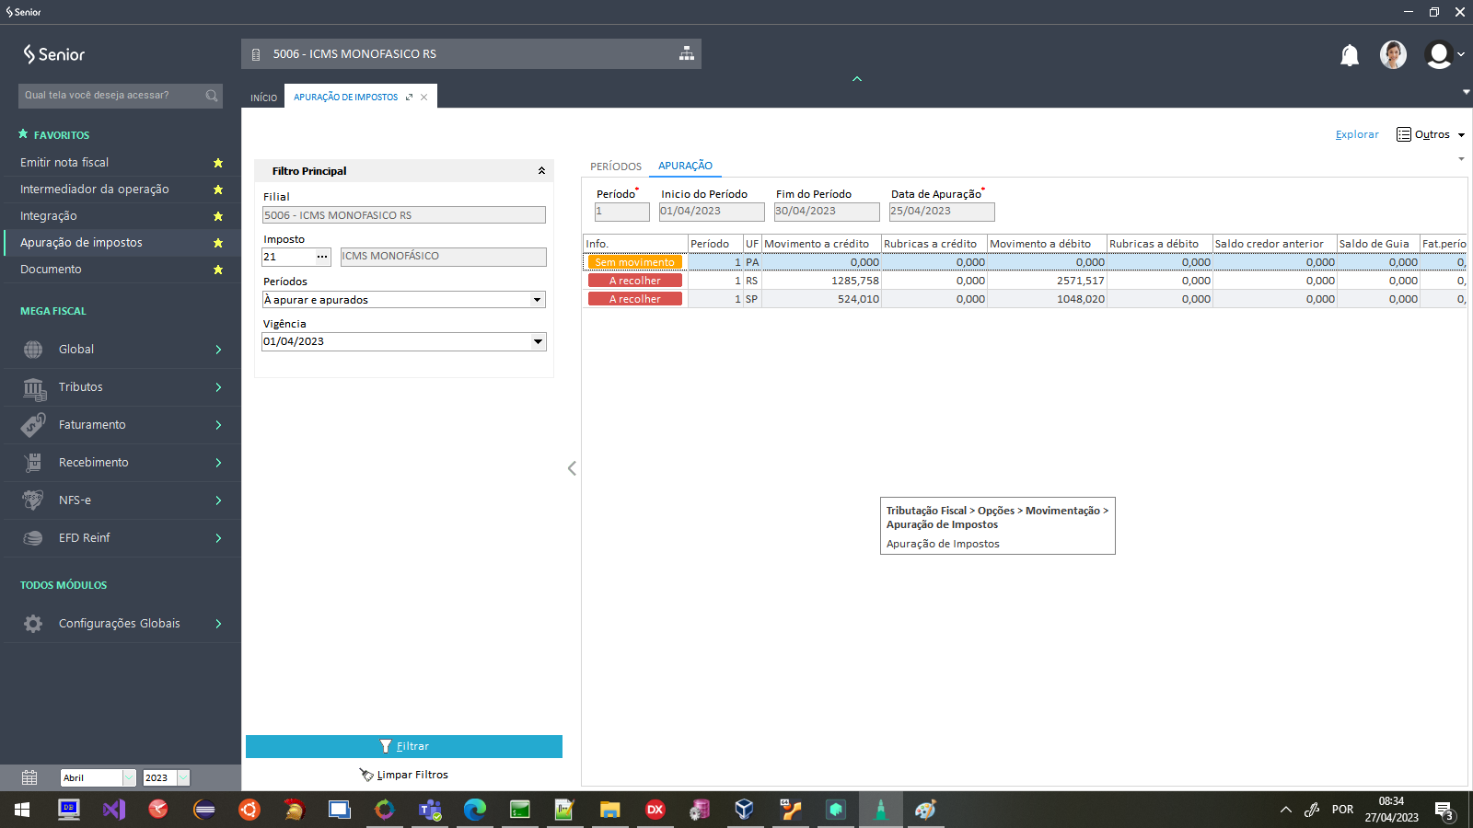Click the notification bell icon

click(1349, 55)
